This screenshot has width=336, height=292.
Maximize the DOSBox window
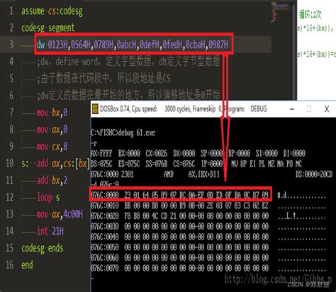click(309, 109)
